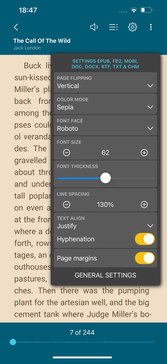Click the Font Thickness slider handle

[105, 178]
